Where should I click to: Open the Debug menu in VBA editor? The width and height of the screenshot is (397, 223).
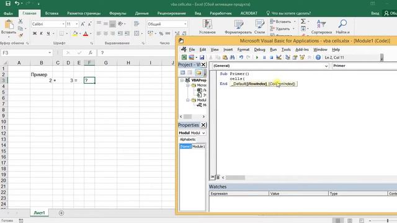pos(259,50)
